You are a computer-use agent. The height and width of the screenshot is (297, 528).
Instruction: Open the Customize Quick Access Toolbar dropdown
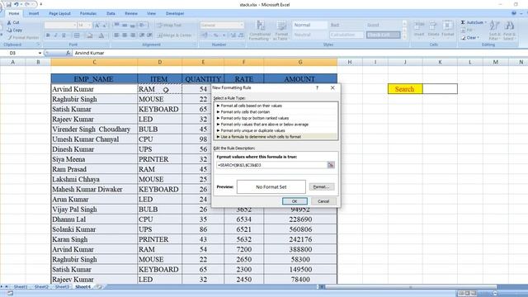(x=41, y=4)
